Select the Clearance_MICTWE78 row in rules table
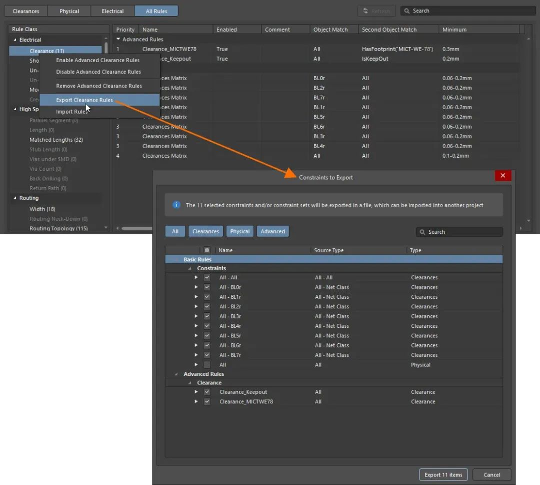The image size is (540, 485). pos(315,49)
